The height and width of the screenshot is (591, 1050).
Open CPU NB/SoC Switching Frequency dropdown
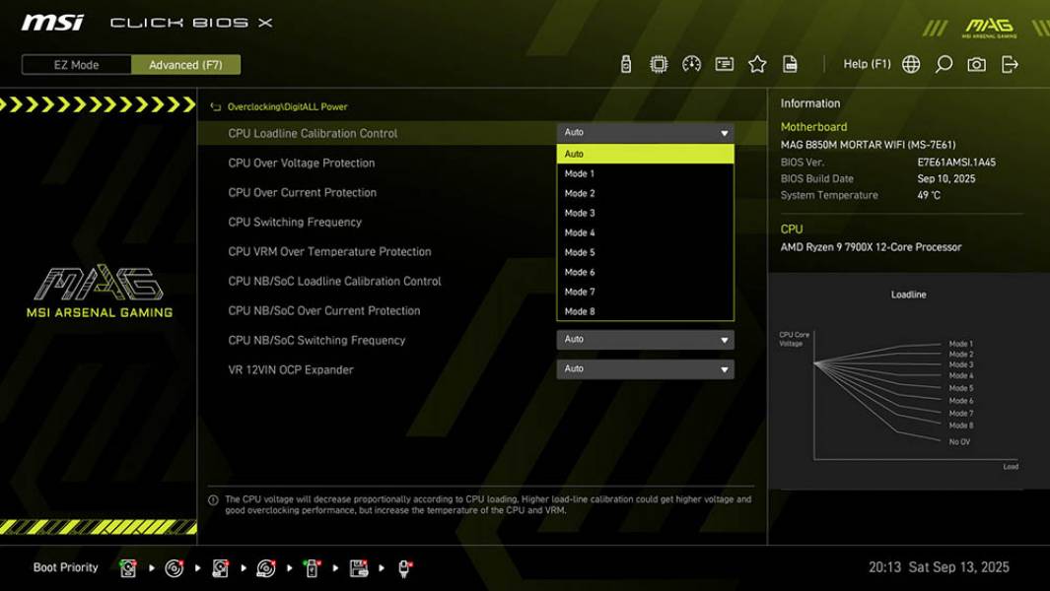(646, 339)
